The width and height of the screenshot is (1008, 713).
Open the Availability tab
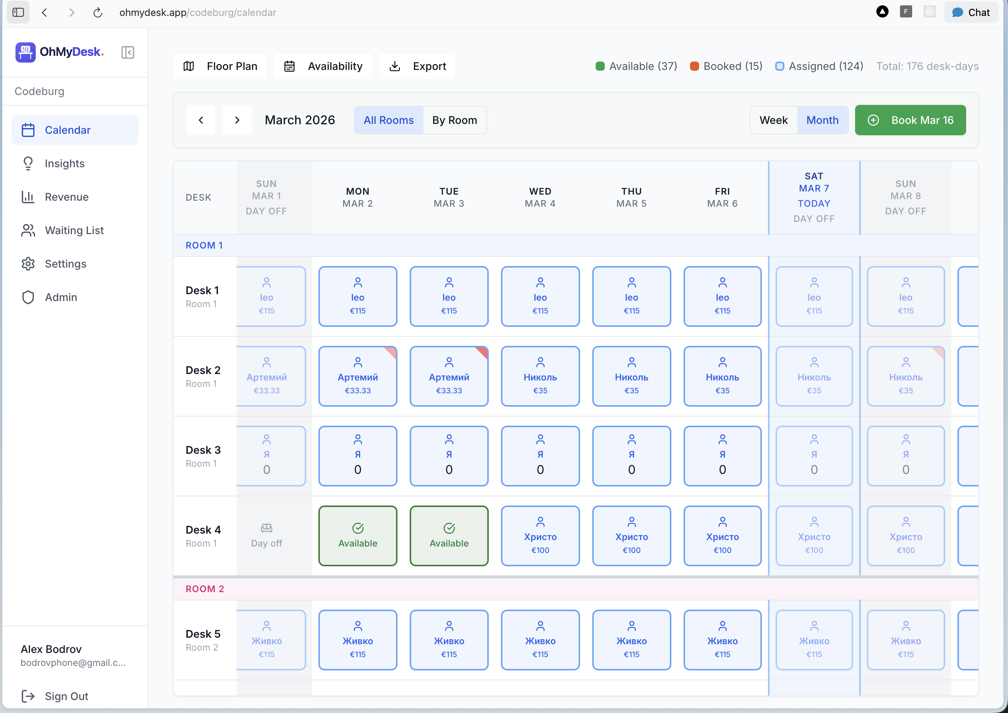click(x=323, y=66)
